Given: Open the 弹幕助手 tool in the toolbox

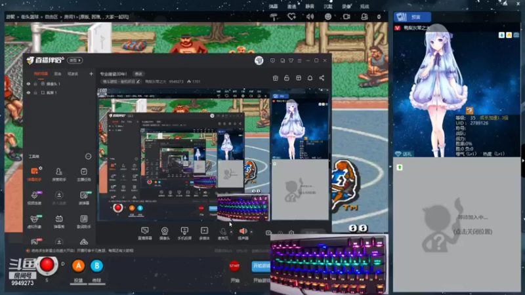Looking at the screenshot, I should tap(34, 174).
